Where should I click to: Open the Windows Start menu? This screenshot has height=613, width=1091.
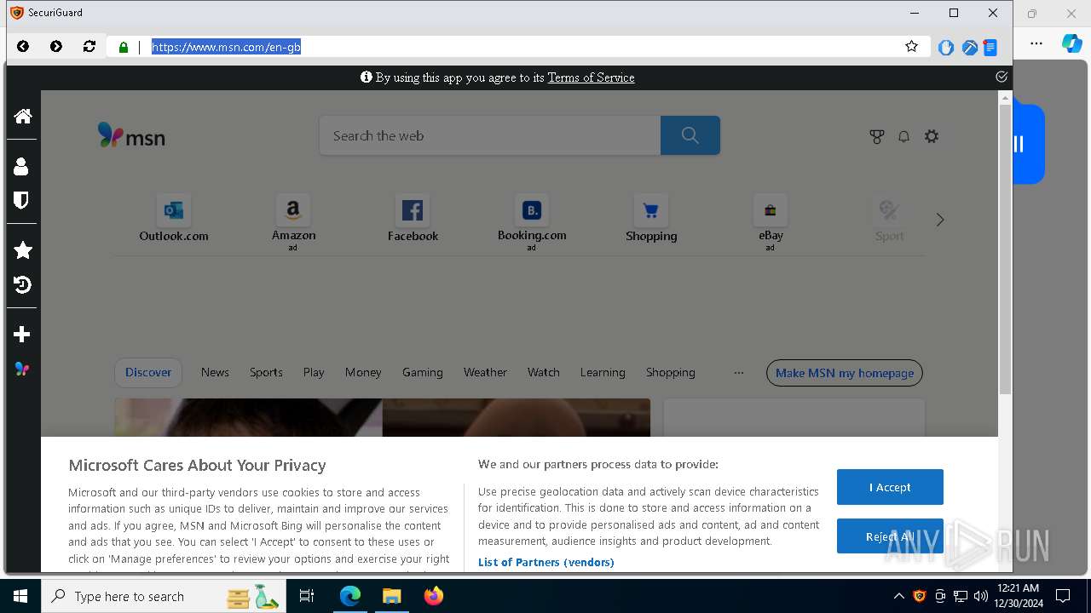20,596
